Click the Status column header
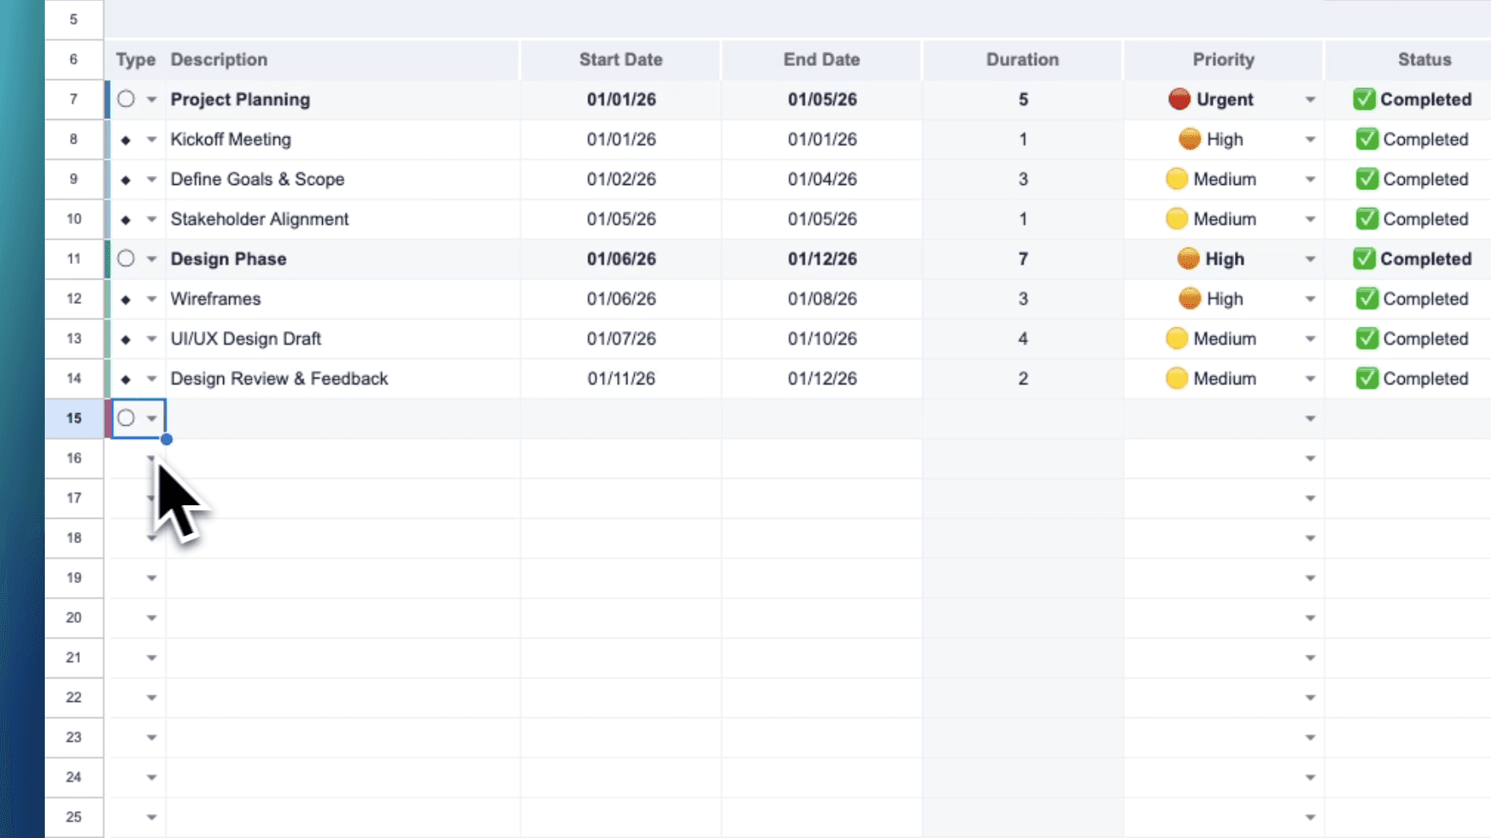 [1424, 59]
